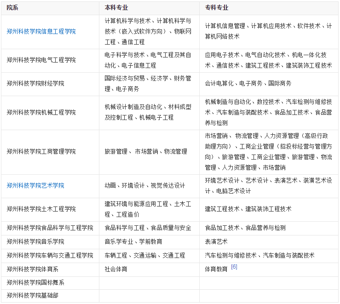
Task: Click the 郑州科技学院音乐学院 cell
Action: coord(50,242)
